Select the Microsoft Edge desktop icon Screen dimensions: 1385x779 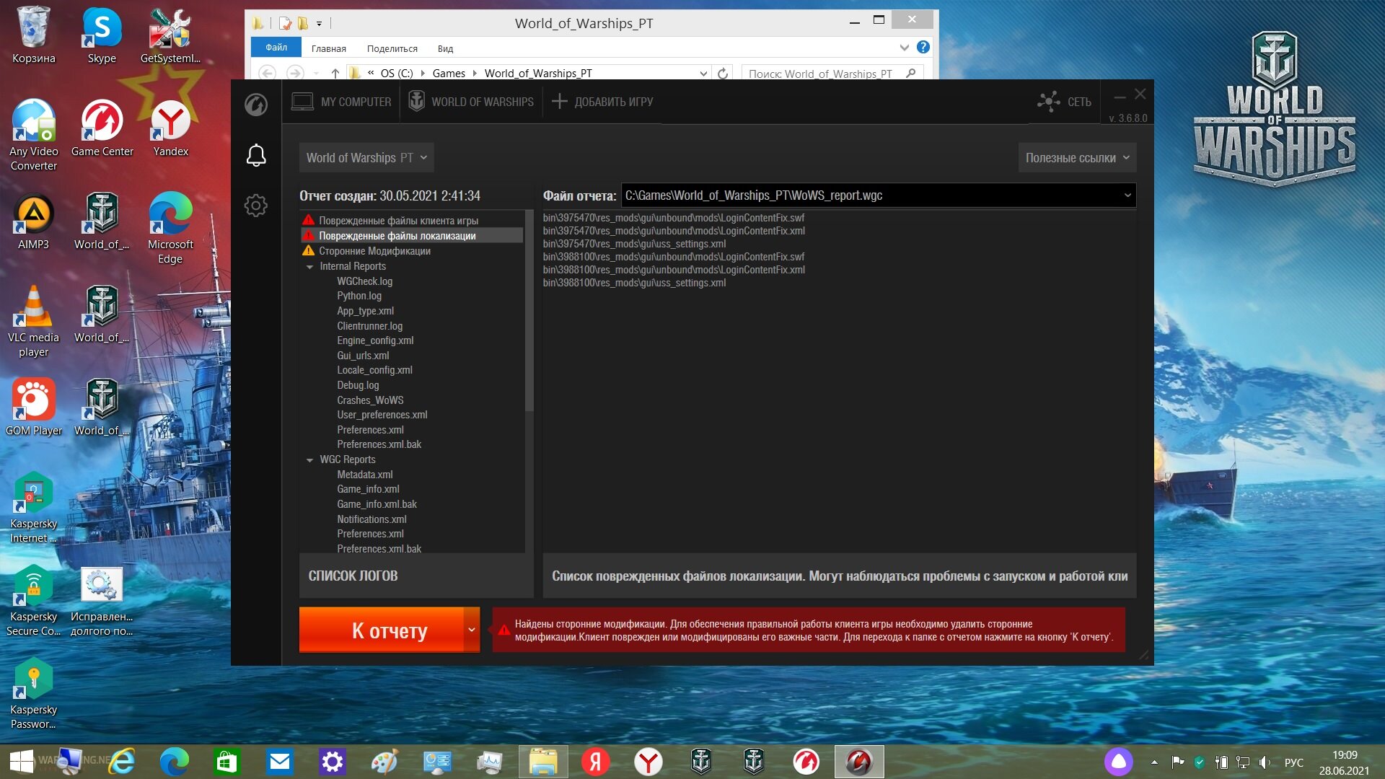(x=170, y=228)
